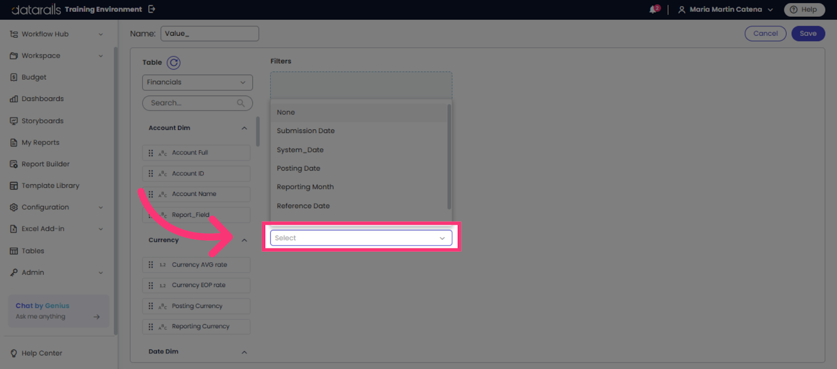Click the Dashboards chart icon

[14, 99]
